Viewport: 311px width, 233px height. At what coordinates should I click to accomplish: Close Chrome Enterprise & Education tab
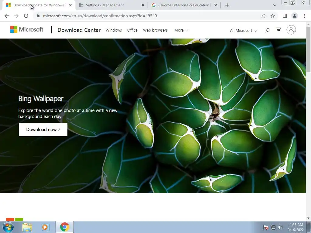click(216, 5)
